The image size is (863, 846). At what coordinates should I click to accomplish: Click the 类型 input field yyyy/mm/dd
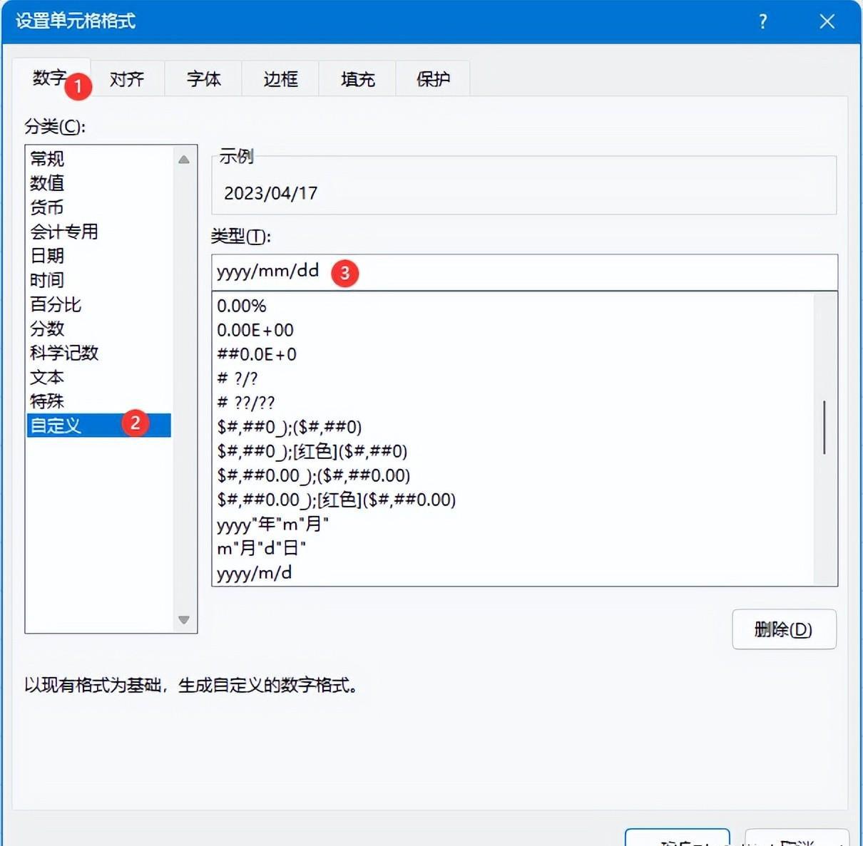pos(524,272)
